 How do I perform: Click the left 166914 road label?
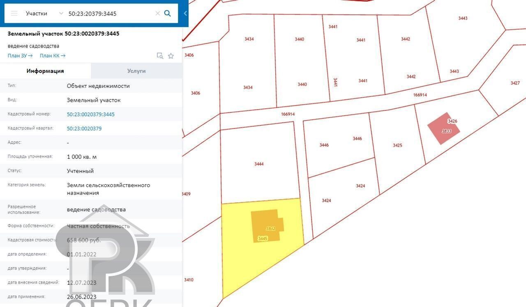(288, 114)
